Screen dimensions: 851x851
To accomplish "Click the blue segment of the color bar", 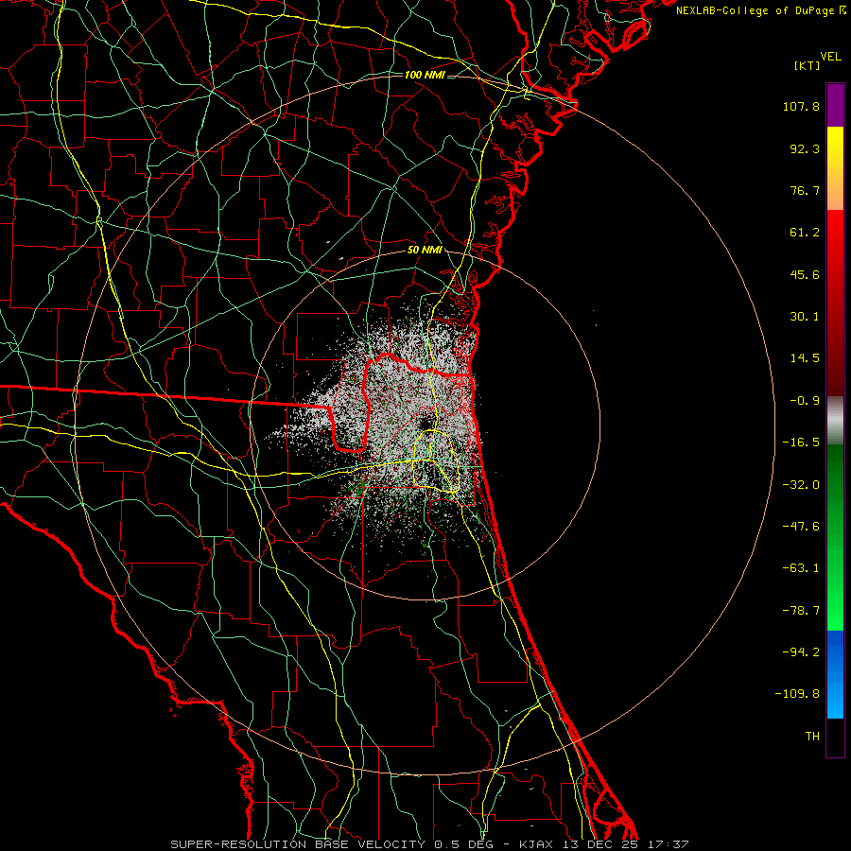I will coord(835,674).
